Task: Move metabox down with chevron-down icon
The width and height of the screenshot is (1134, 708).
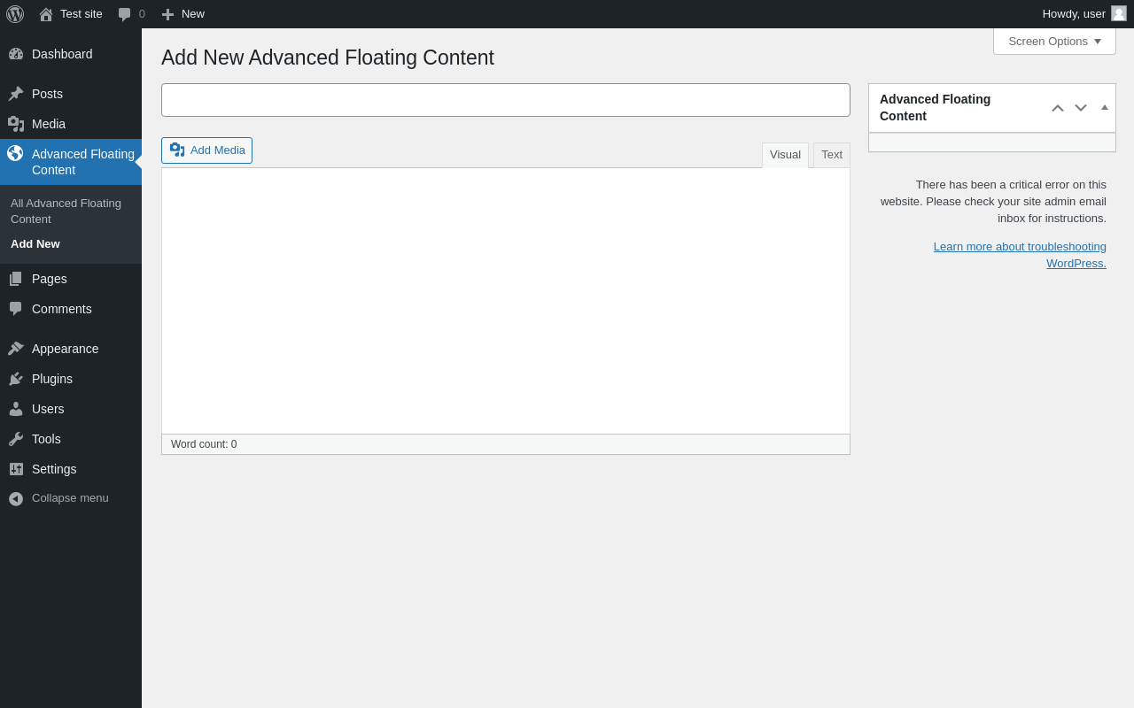Action: [x=1081, y=108]
